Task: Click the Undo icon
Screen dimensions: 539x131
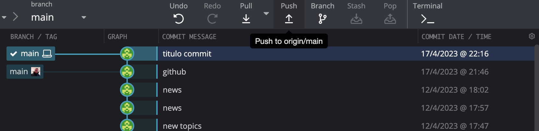Action: (178, 19)
